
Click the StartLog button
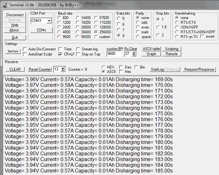click(x=157, y=69)
